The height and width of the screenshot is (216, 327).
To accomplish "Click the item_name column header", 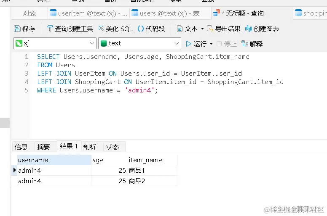I will pyautogui.click(x=153, y=160).
